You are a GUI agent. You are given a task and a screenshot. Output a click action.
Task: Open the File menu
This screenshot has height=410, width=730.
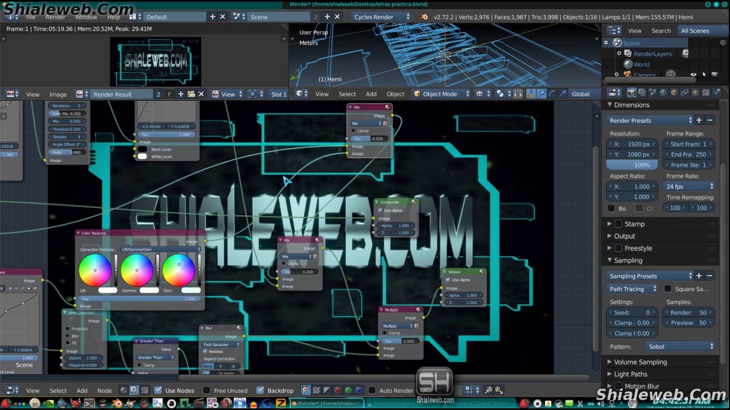[x=30, y=17]
